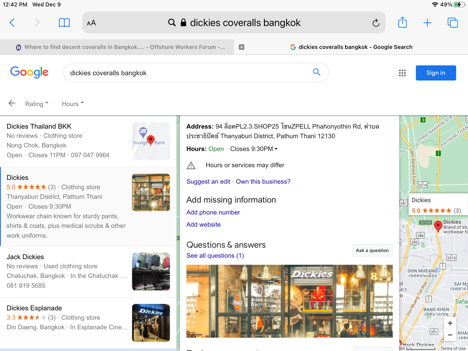Click Add website link
The image size is (468, 351).
tap(204, 225)
